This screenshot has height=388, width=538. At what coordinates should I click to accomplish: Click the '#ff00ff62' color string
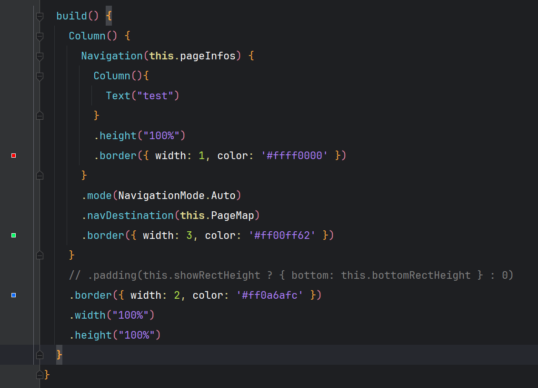tap(282, 236)
